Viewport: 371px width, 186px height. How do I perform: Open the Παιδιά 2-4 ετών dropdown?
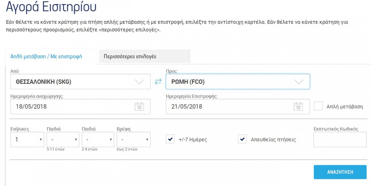click(98, 139)
